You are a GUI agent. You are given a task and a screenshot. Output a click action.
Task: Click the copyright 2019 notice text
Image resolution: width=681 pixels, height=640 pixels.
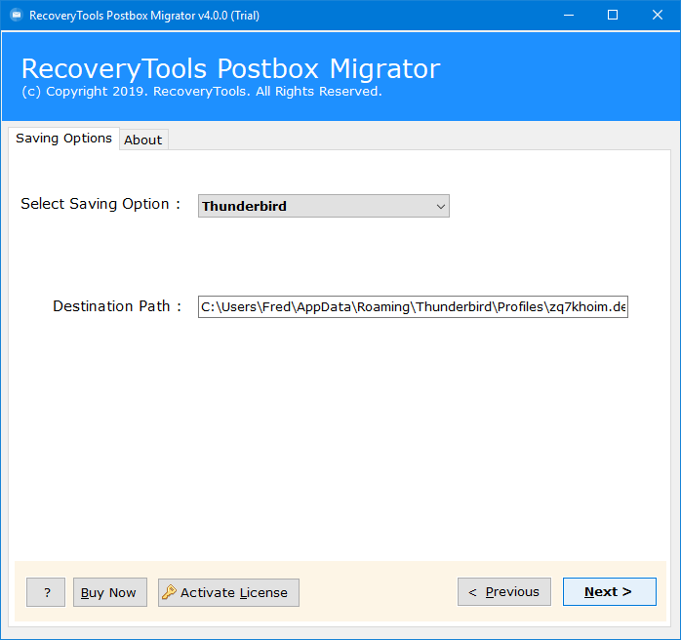point(202,92)
